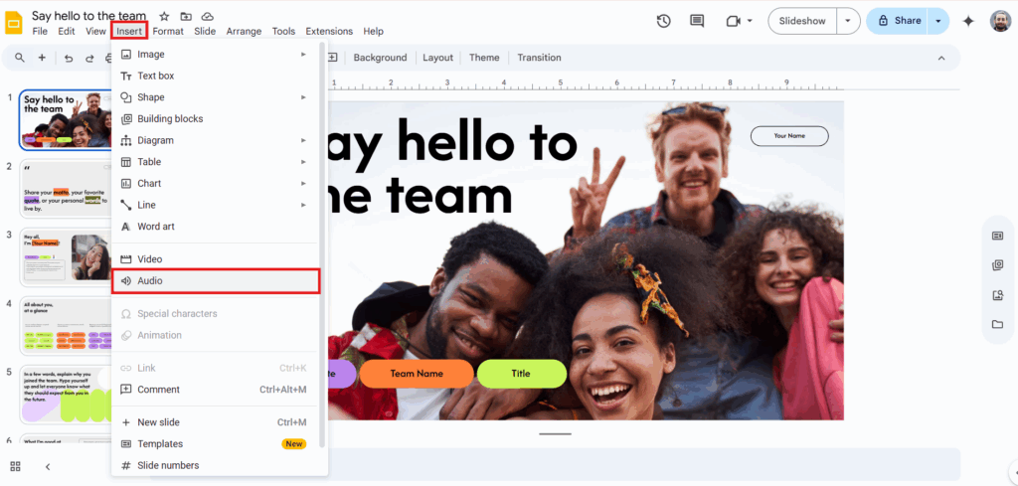Open the Arrange menu
The width and height of the screenshot is (1018, 486).
point(244,32)
